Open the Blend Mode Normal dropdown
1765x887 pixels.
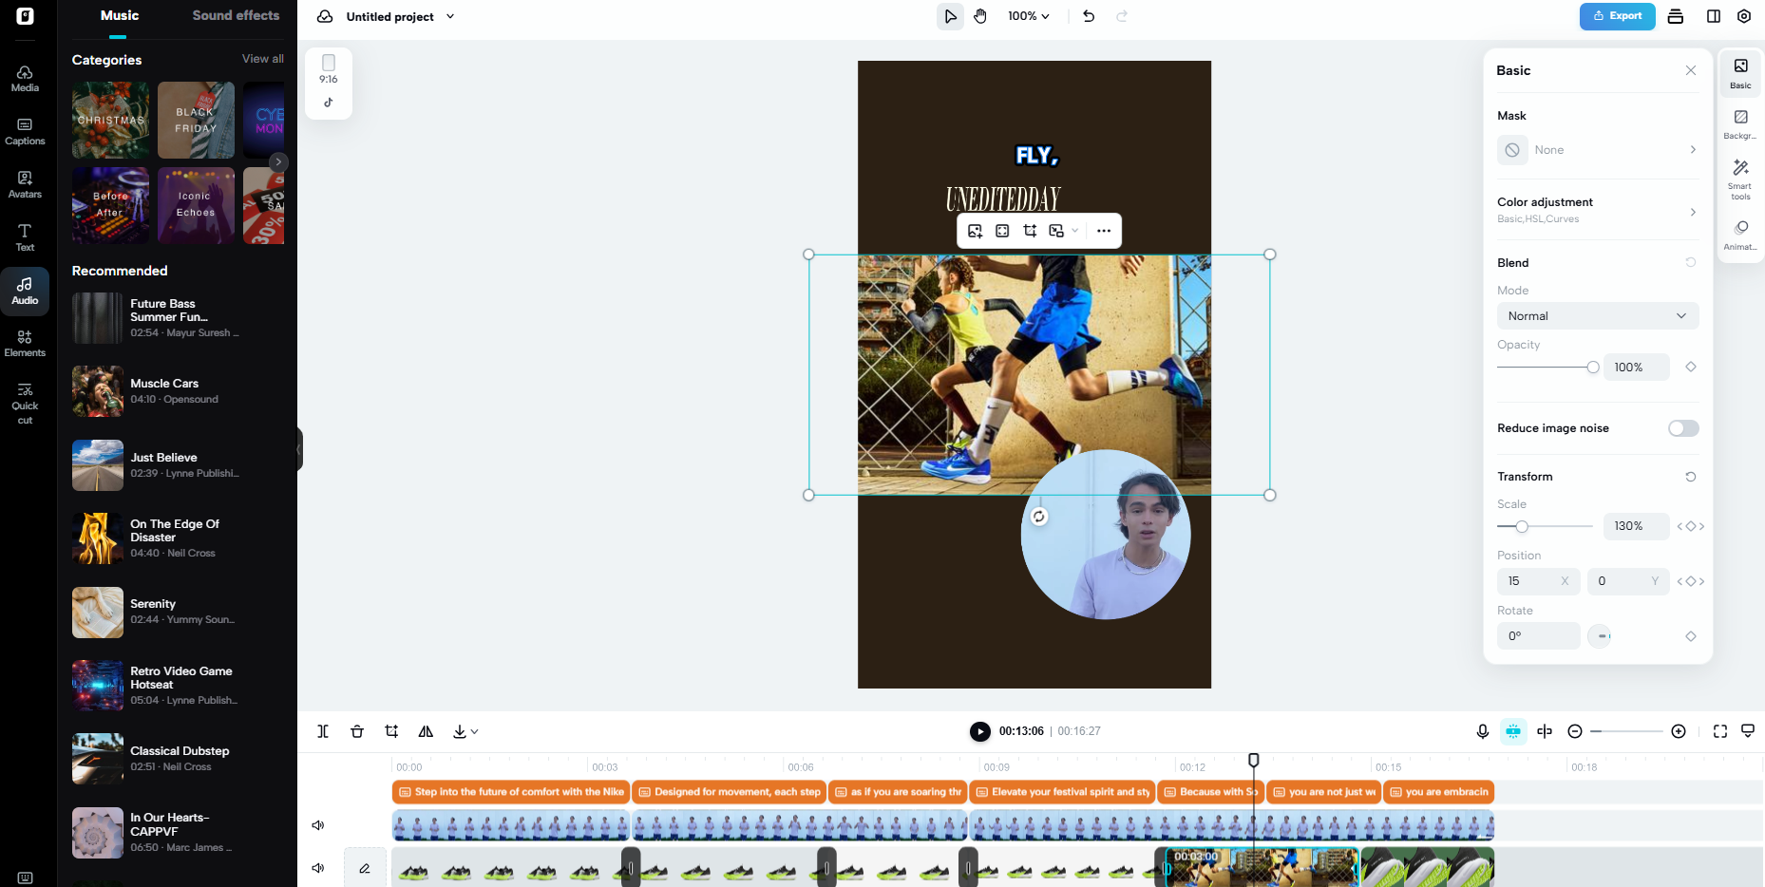pyautogui.click(x=1598, y=316)
